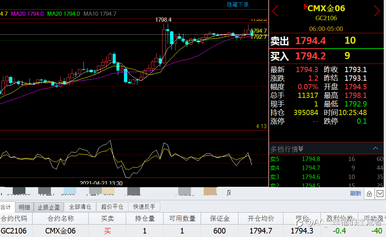The width and height of the screenshot is (386, 238).
Task: Open the dropdown box icon next to lock
Action: pos(380,194)
